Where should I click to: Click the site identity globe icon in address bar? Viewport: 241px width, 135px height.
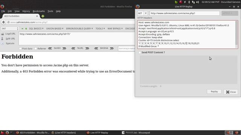[8, 22]
